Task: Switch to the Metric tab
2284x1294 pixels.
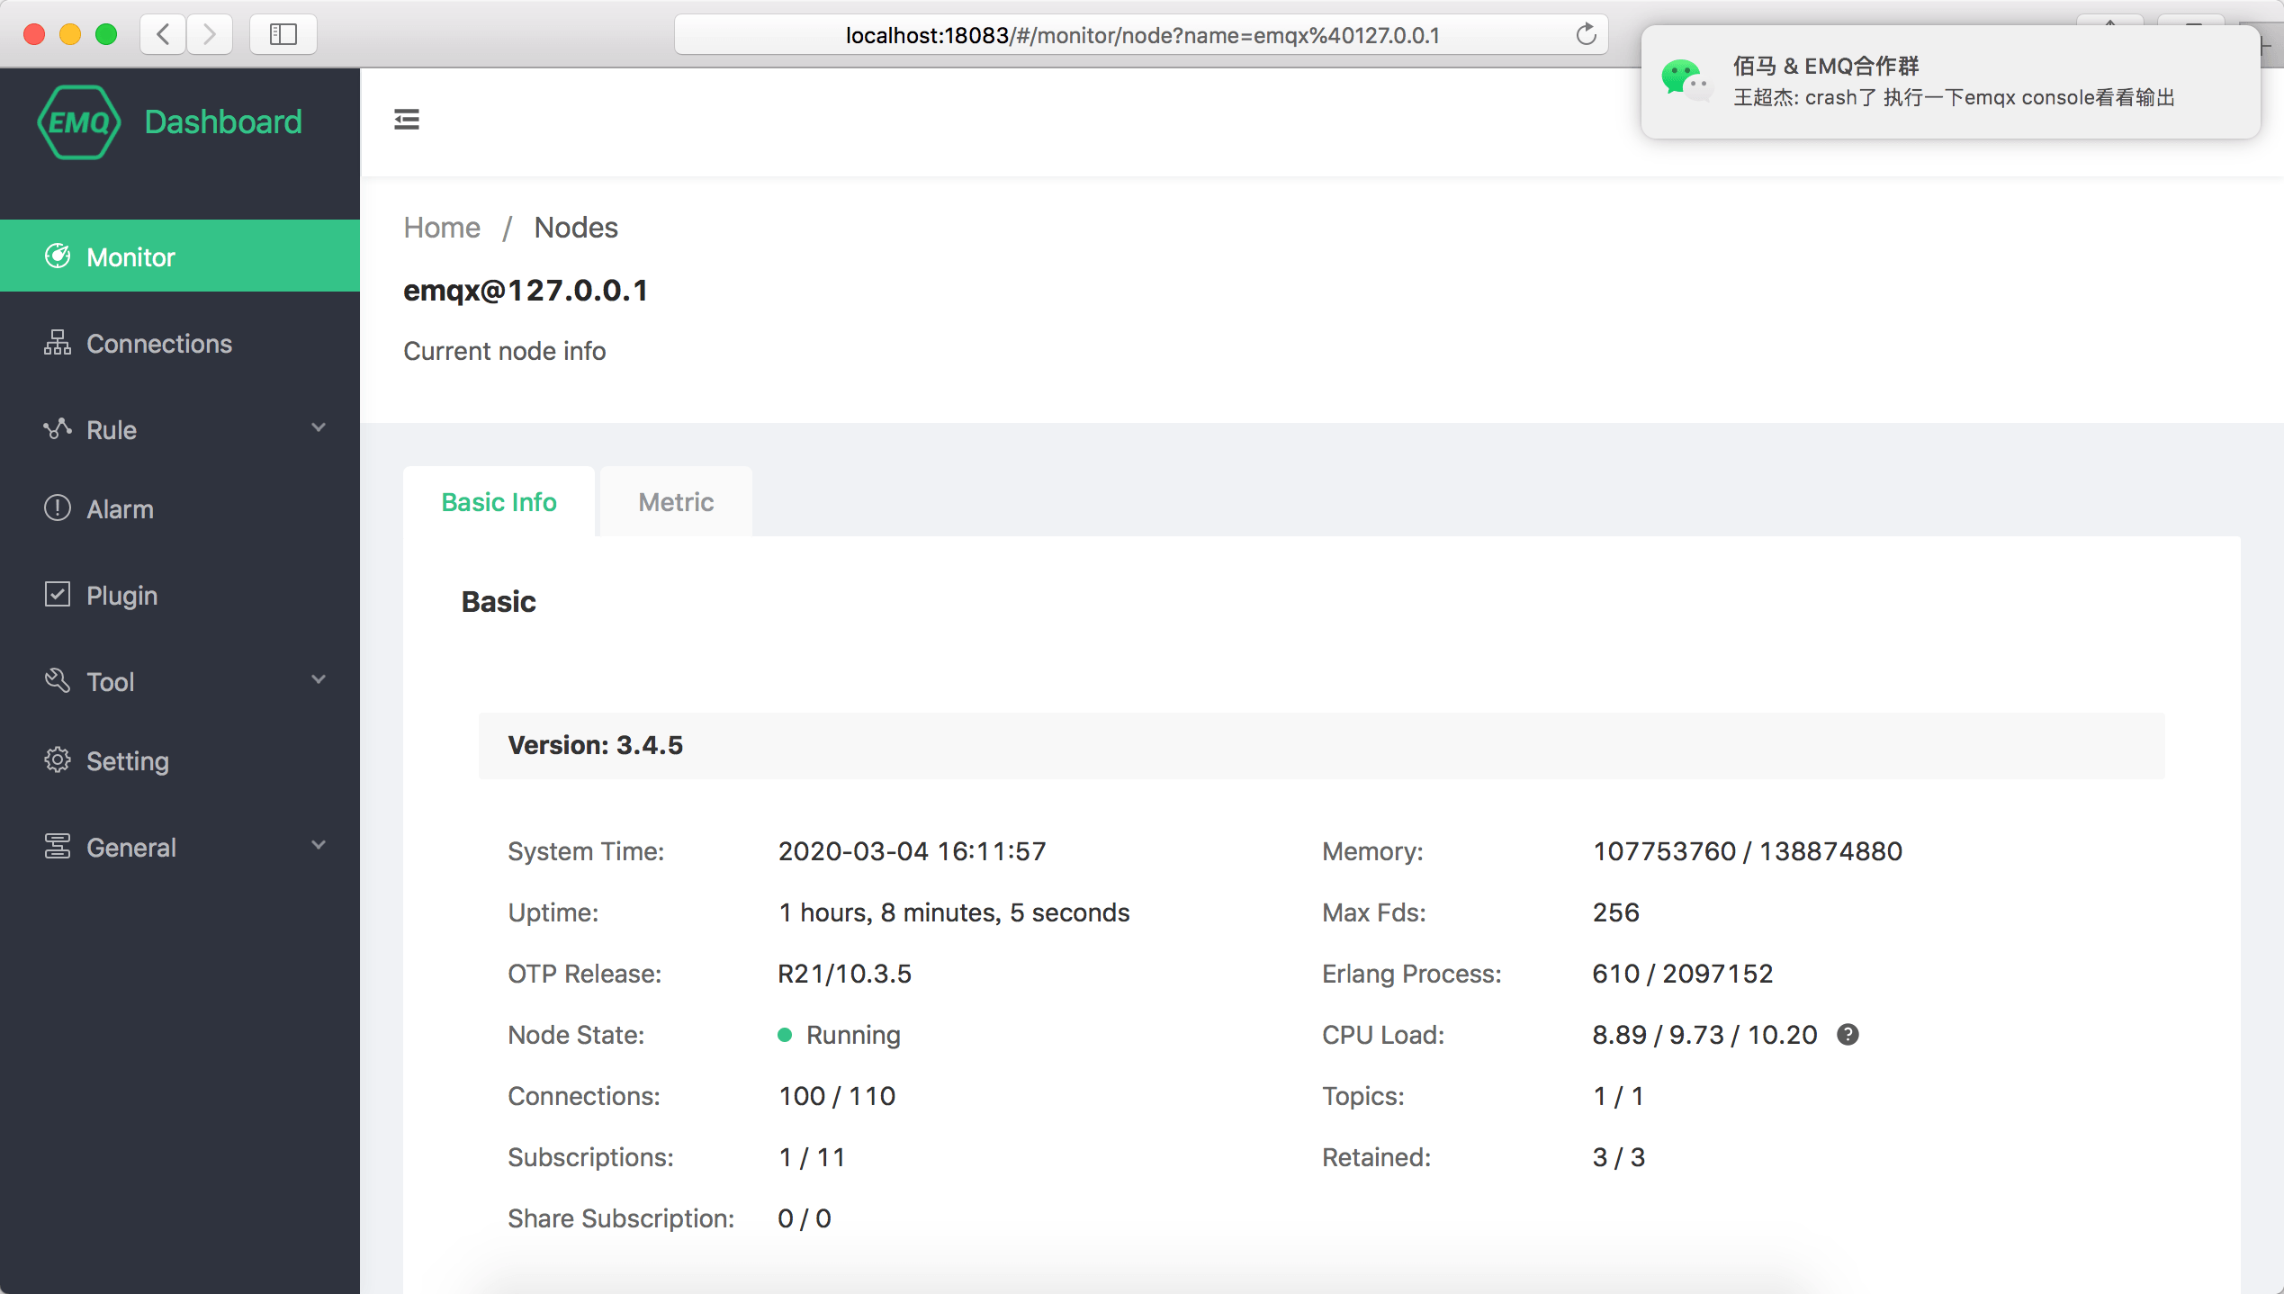Action: 676,502
